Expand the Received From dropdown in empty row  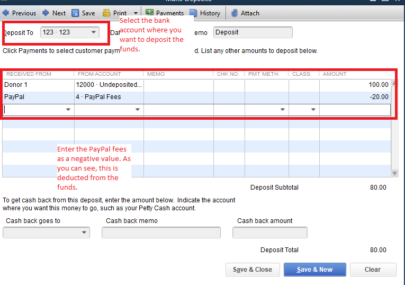[x=68, y=110]
